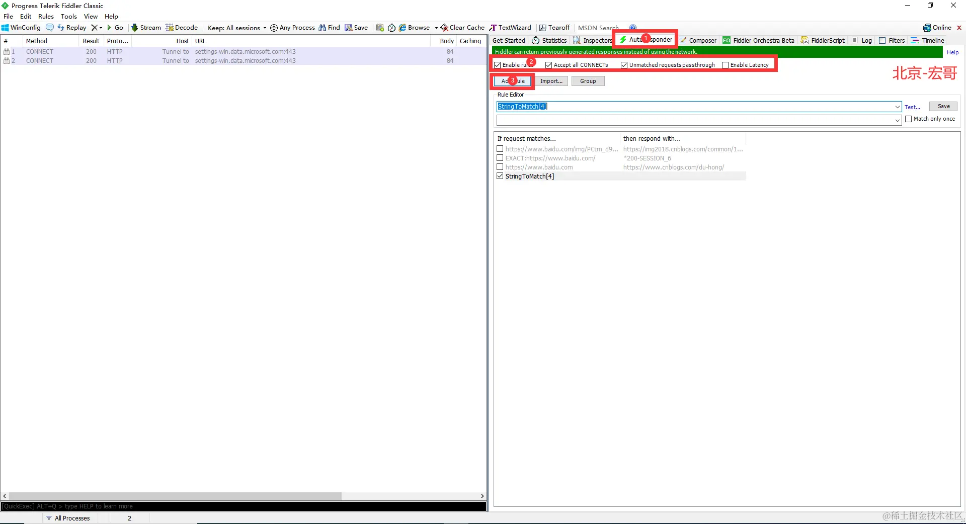Click the Remove X toolbar icon

click(x=94, y=28)
